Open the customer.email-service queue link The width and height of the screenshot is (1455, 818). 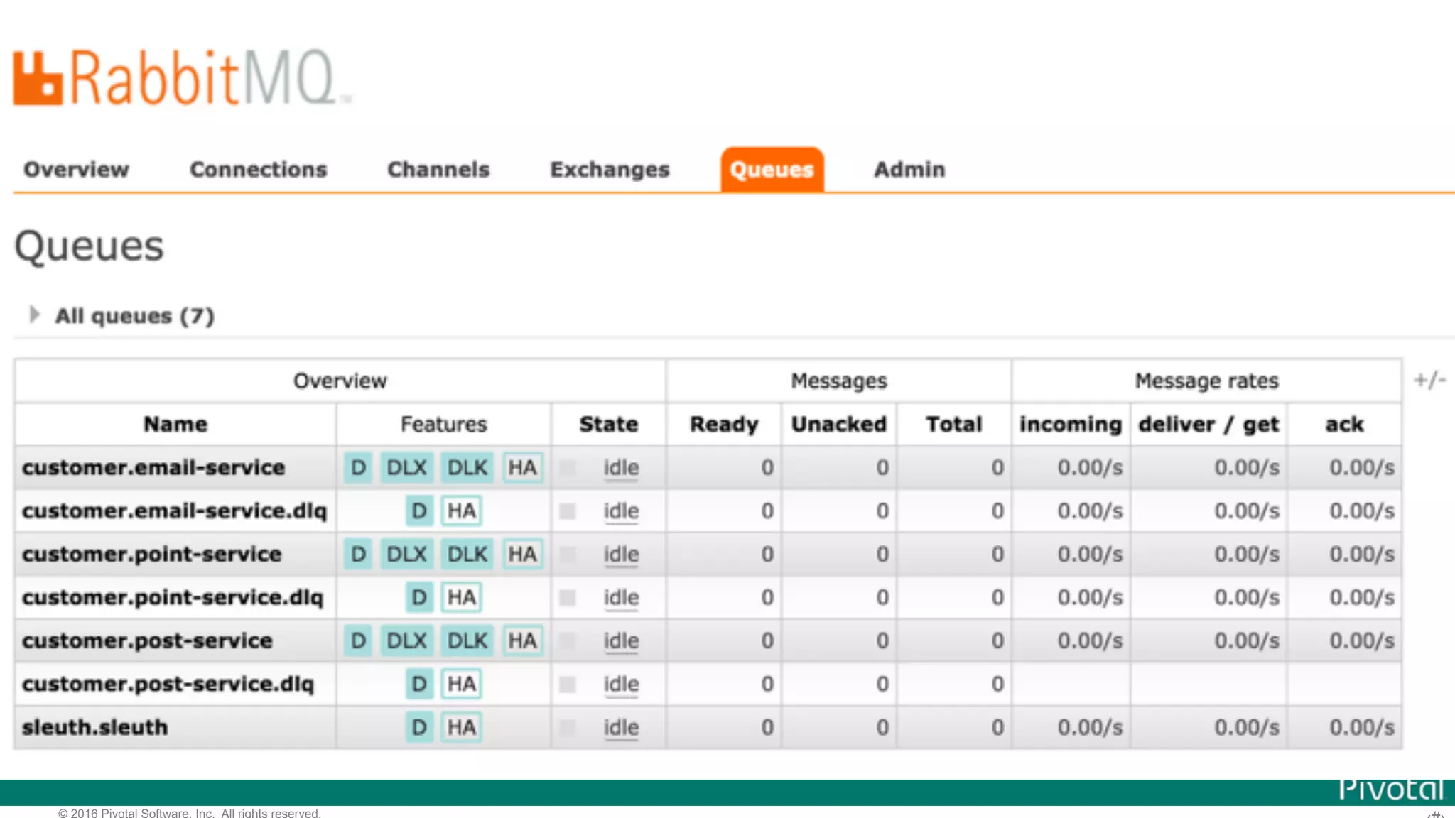pos(153,468)
